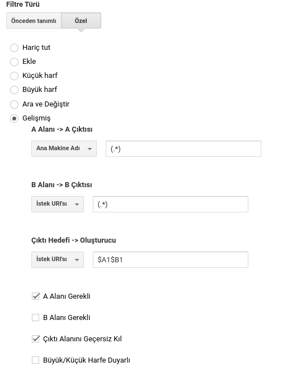Click the caret arrow of Çıktı Hedefi dropdown
292x371 pixels.
[77, 260]
